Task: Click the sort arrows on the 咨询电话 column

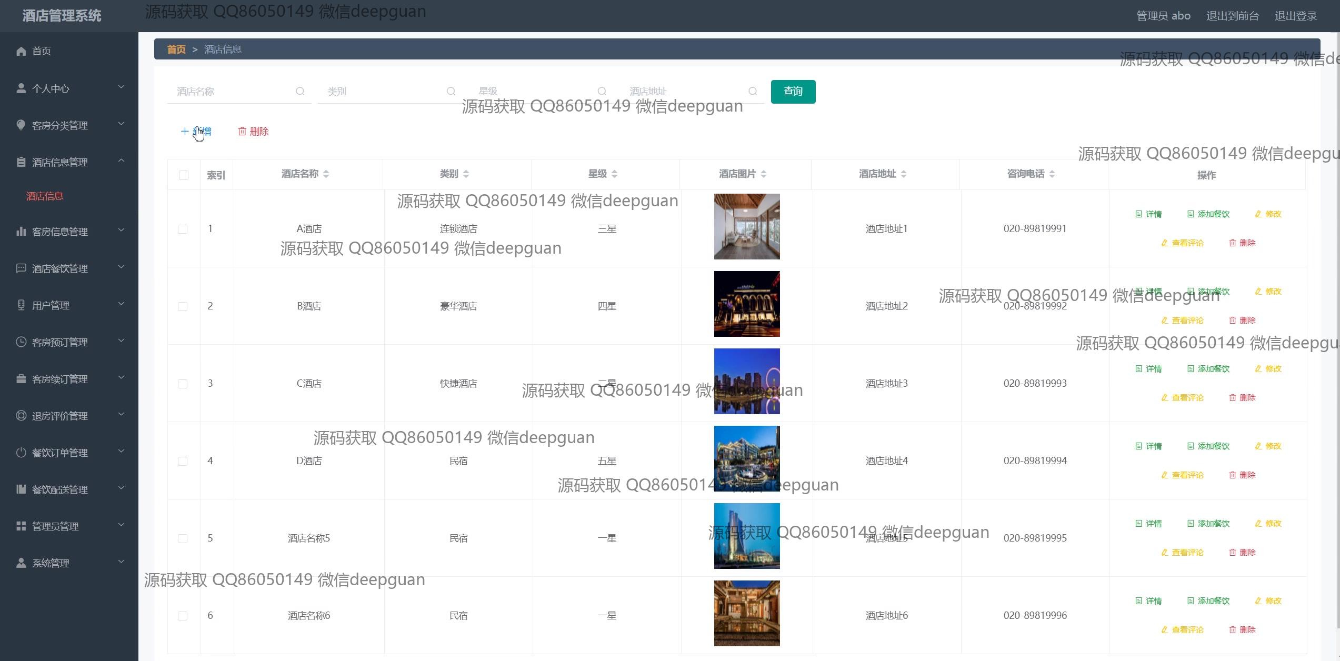Action: tap(1052, 174)
